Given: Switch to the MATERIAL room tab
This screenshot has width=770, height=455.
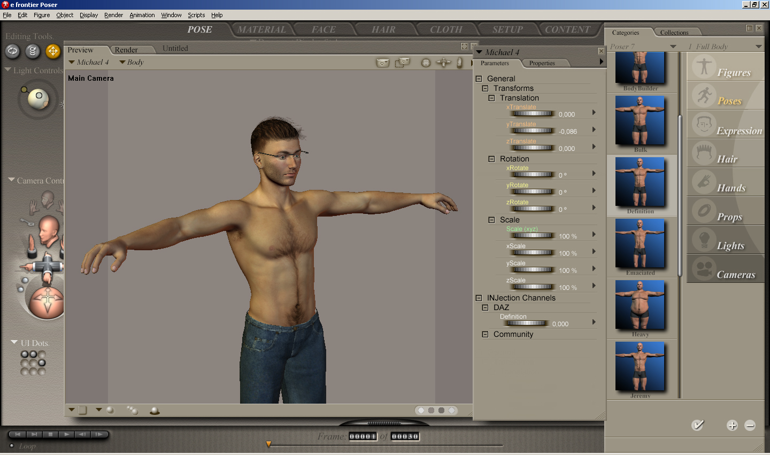Looking at the screenshot, I should point(261,30).
